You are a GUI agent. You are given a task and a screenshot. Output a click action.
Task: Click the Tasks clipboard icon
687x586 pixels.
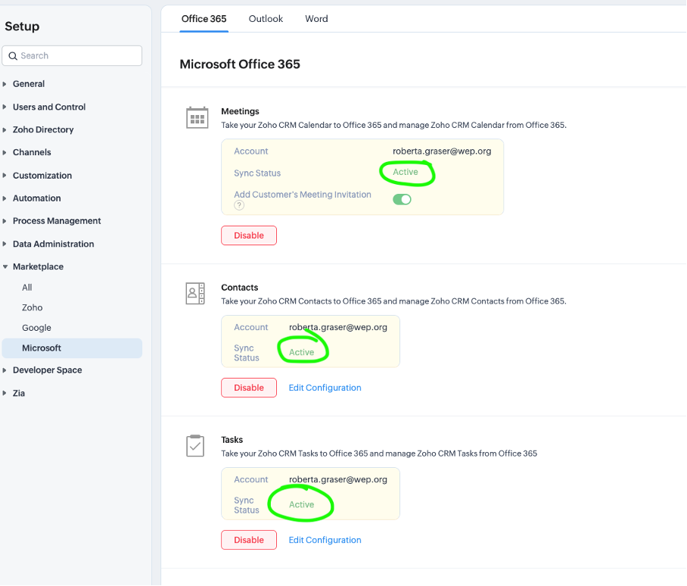(x=195, y=446)
